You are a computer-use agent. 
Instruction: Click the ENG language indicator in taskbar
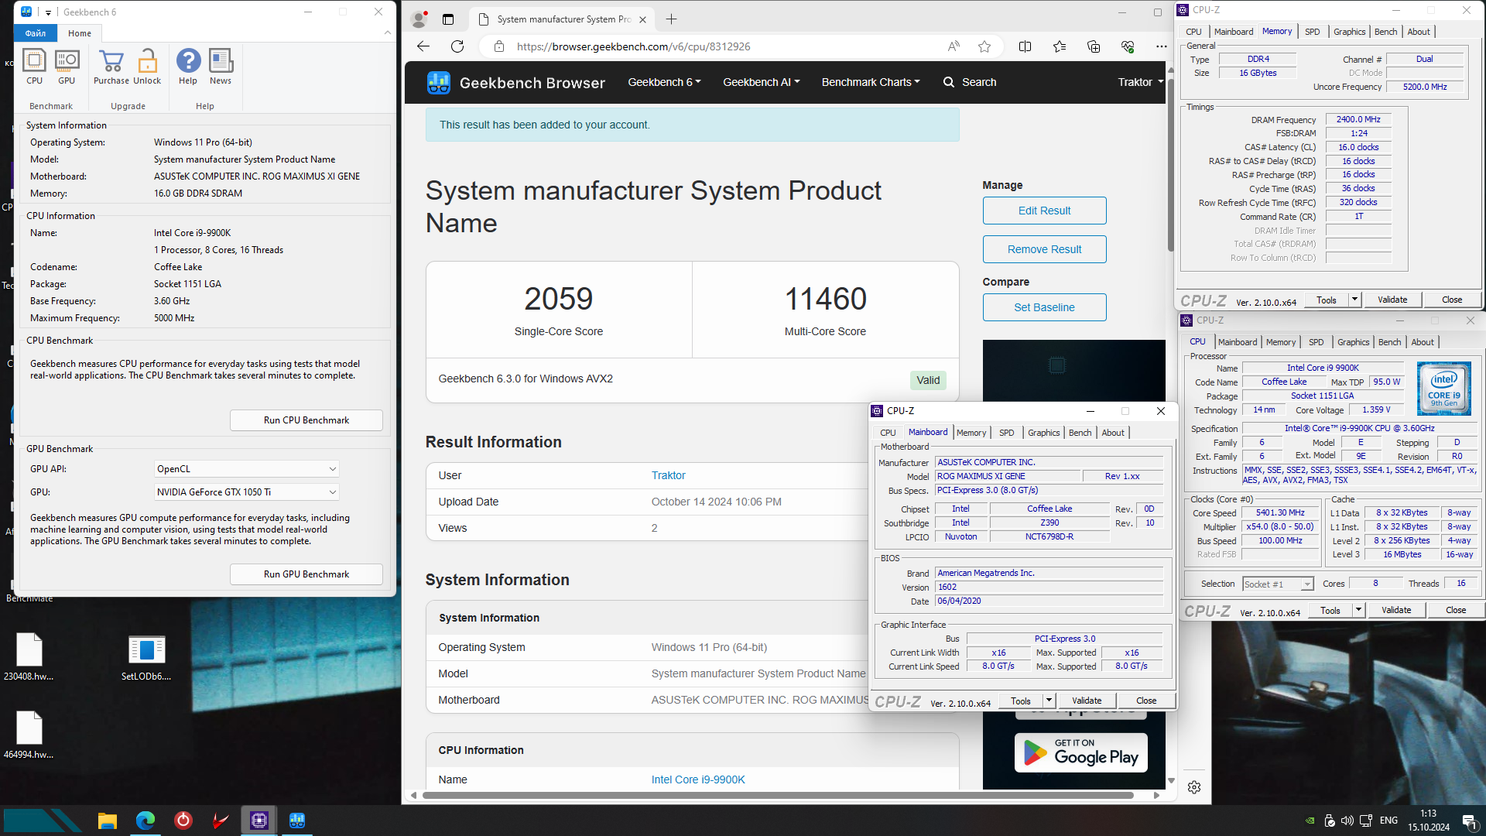pos(1388,821)
